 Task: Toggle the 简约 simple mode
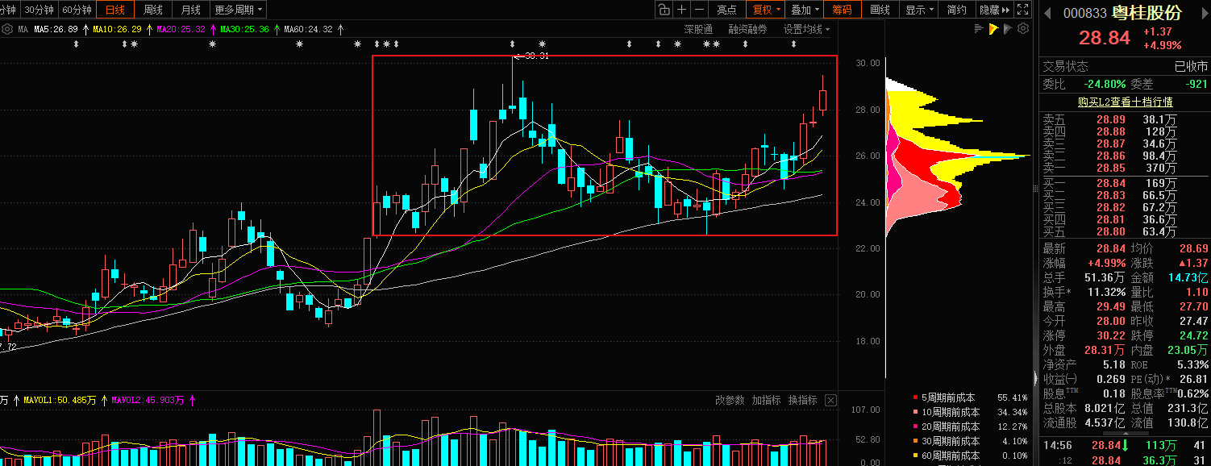(x=957, y=10)
